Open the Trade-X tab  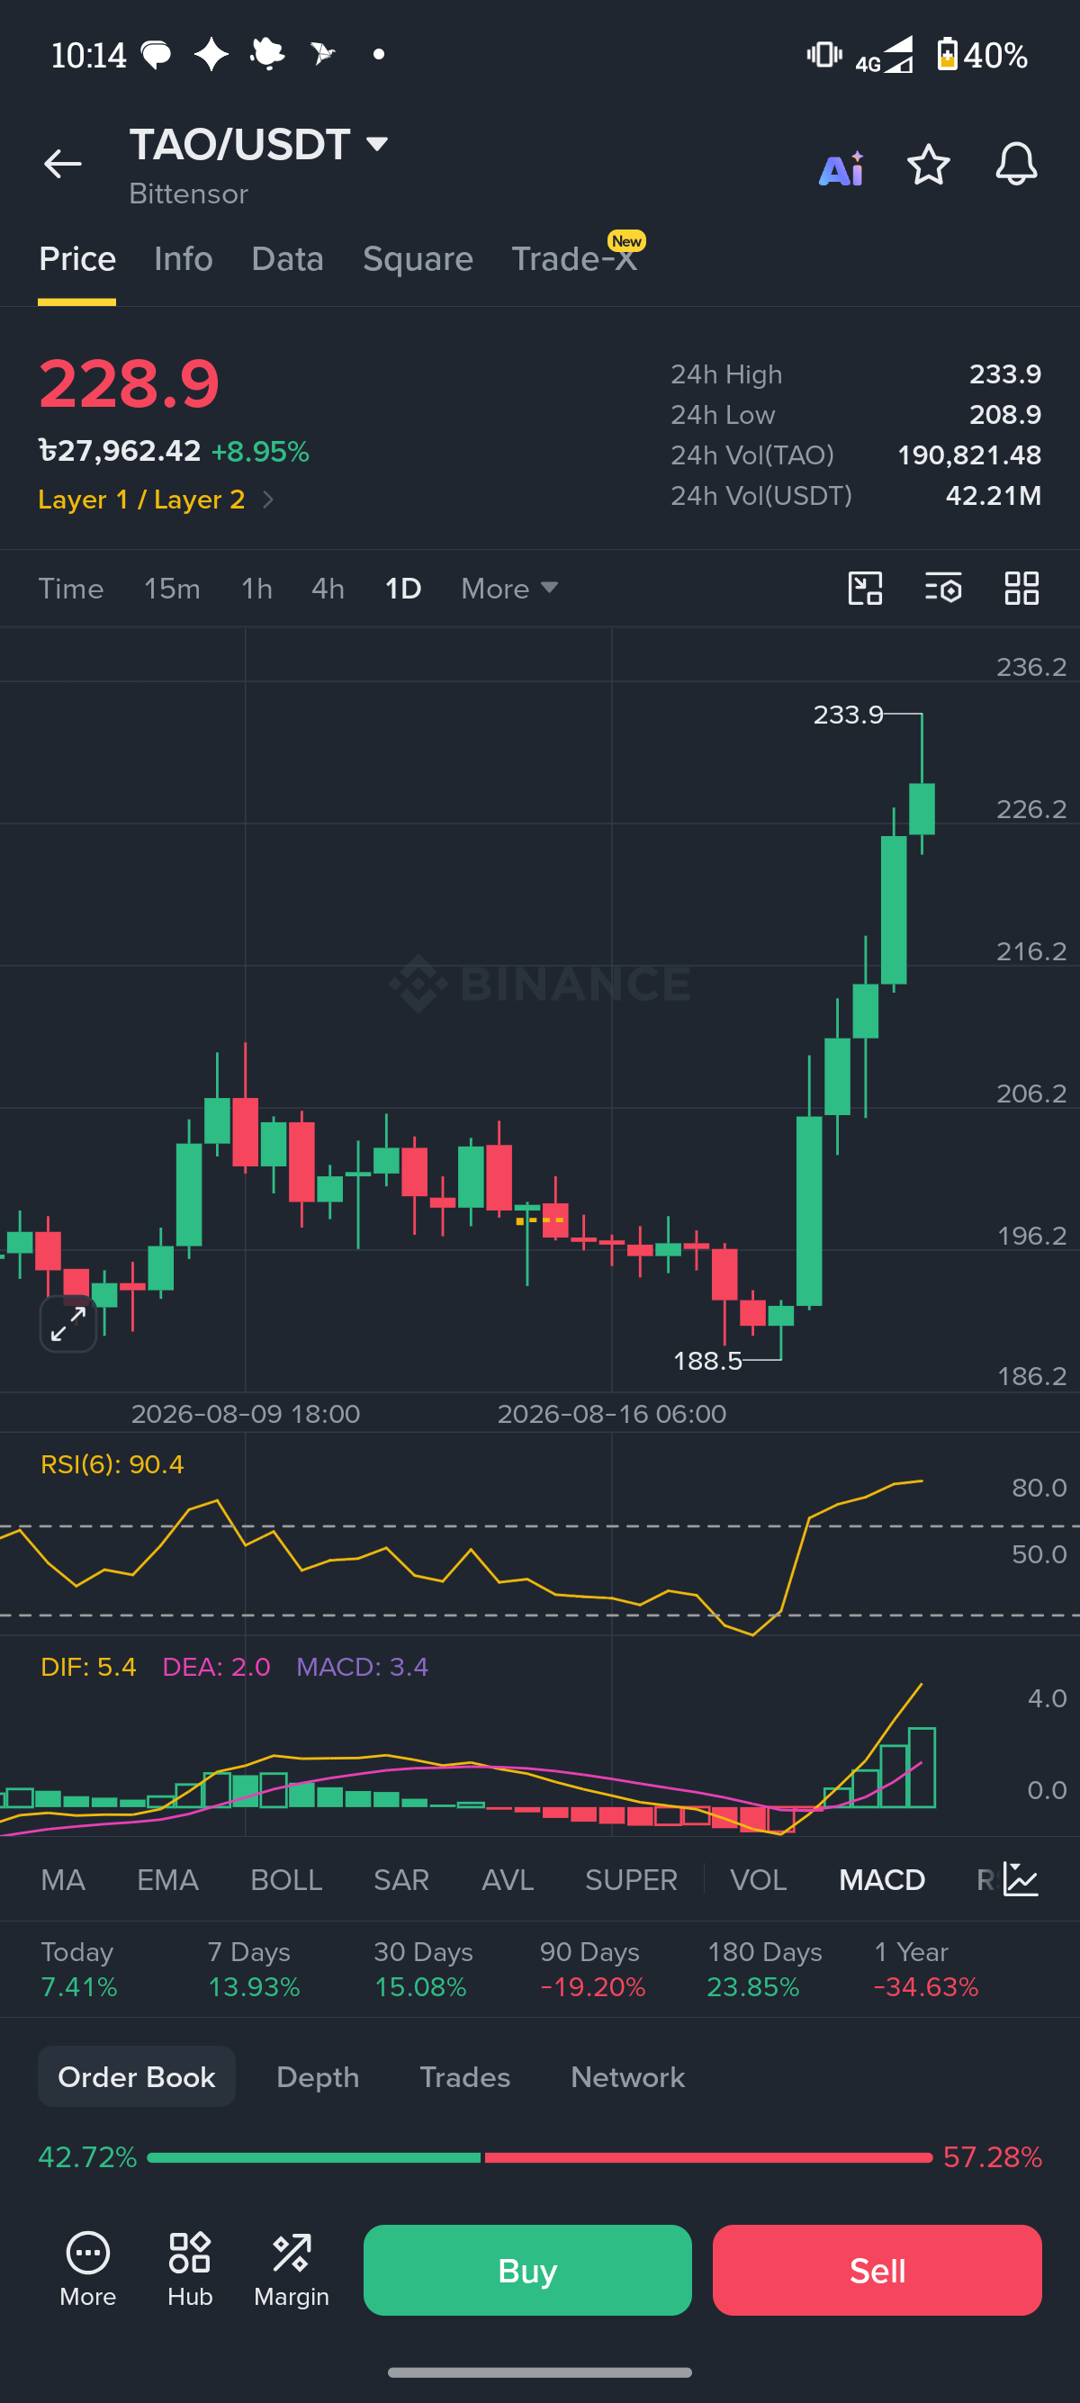(574, 258)
